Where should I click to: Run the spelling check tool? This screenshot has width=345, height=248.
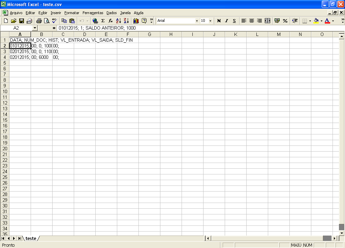point(54,21)
